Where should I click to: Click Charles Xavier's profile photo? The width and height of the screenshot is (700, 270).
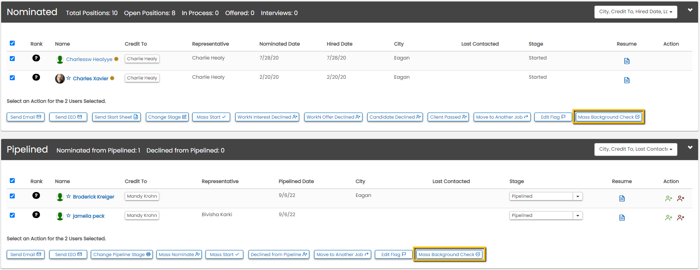coord(60,78)
